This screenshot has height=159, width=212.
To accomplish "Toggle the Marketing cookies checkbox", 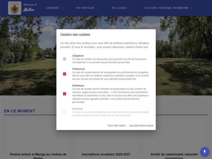I will [65, 112].
